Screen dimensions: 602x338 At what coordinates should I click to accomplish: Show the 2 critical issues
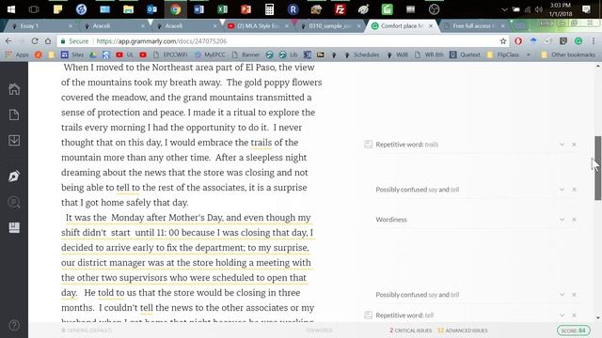coord(410,330)
